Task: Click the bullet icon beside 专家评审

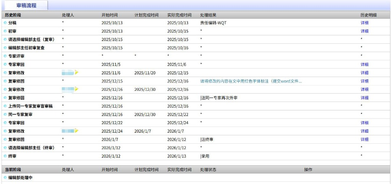Action: pyautogui.click(x=5, y=56)
